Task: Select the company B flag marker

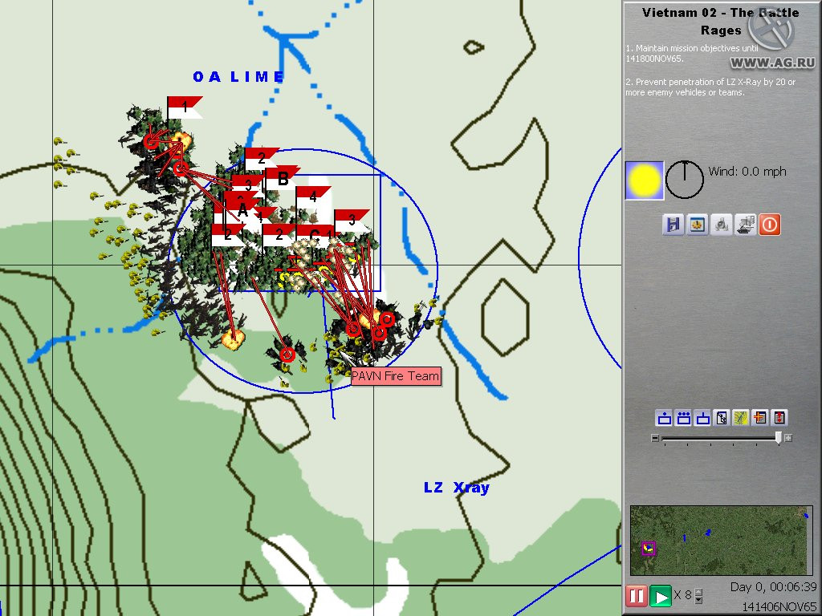Action: click(x=282, y=179)
